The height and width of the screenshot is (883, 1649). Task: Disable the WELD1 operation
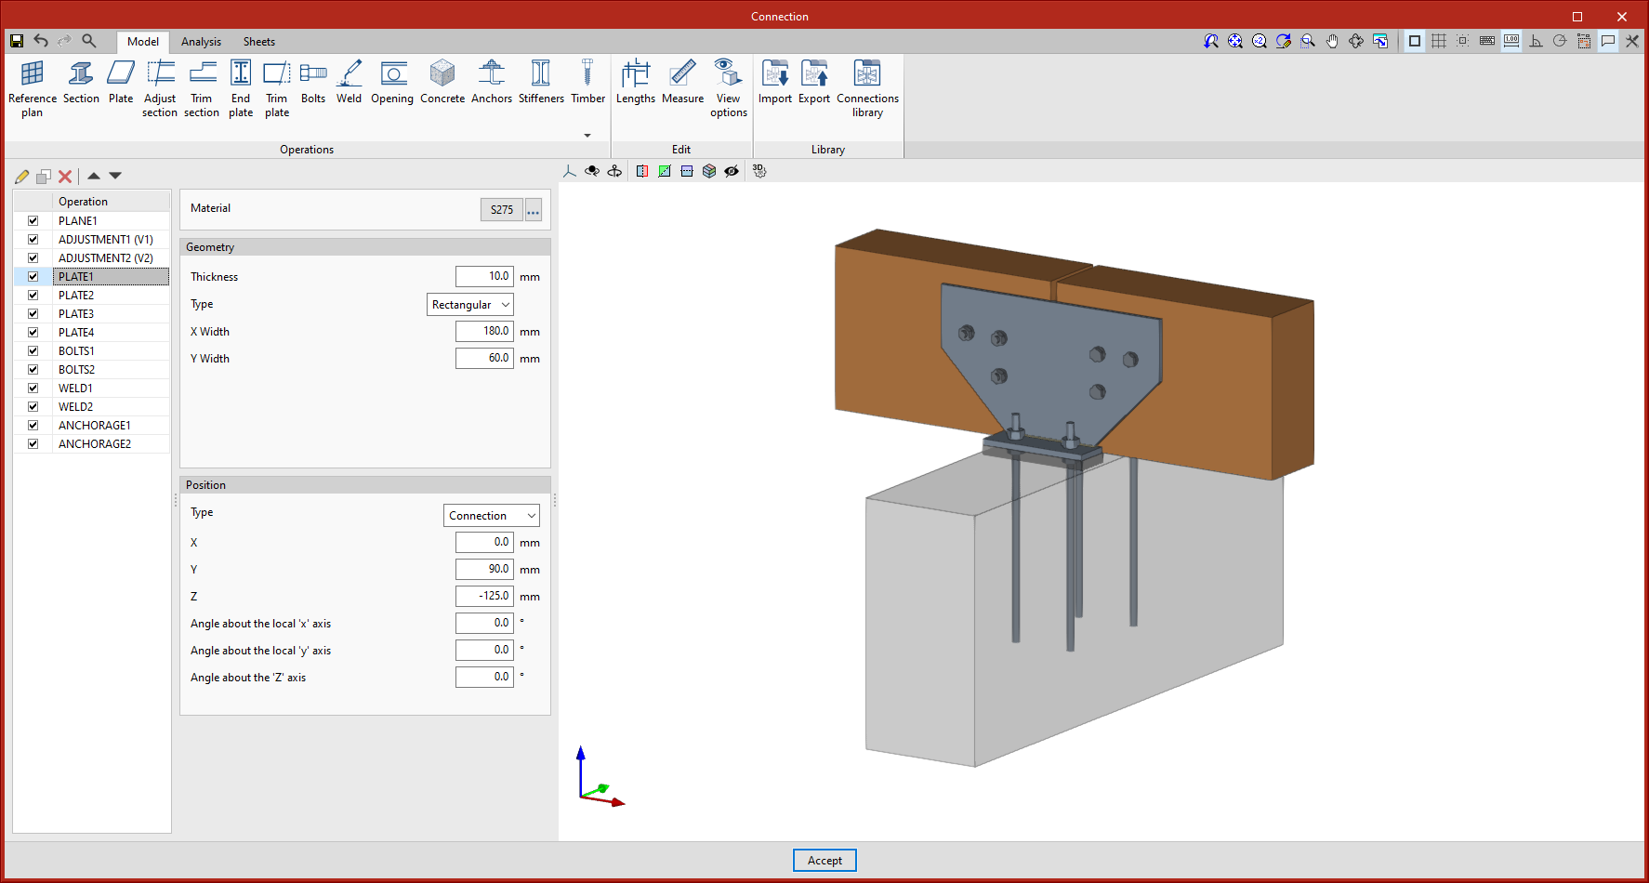click(x=33, y=388)
